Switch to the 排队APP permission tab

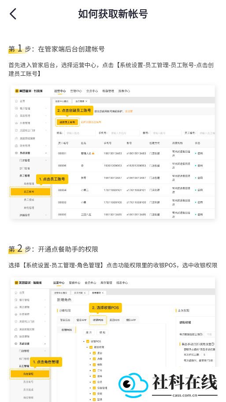[x=131, y=320]
